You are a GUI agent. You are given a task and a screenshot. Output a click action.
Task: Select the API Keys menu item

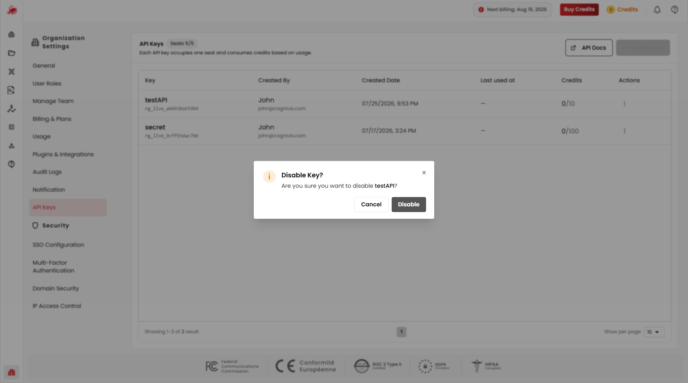point(68,207)
